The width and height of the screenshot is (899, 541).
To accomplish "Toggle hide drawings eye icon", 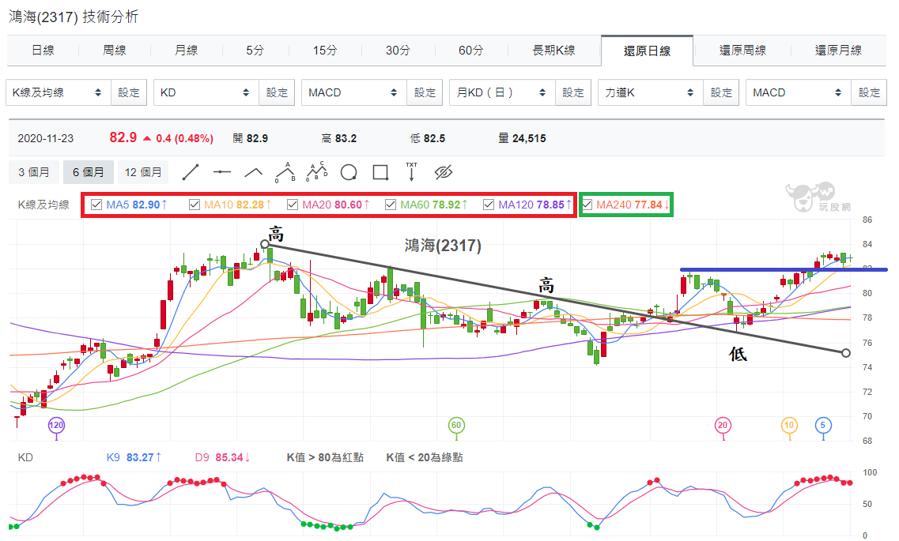I will (x=444, y=172).
